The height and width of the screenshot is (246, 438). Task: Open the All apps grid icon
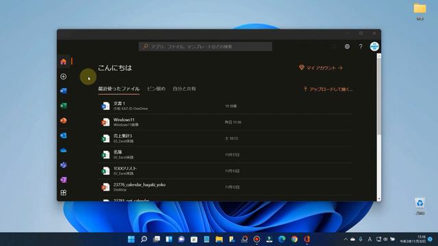pos(64,193)
